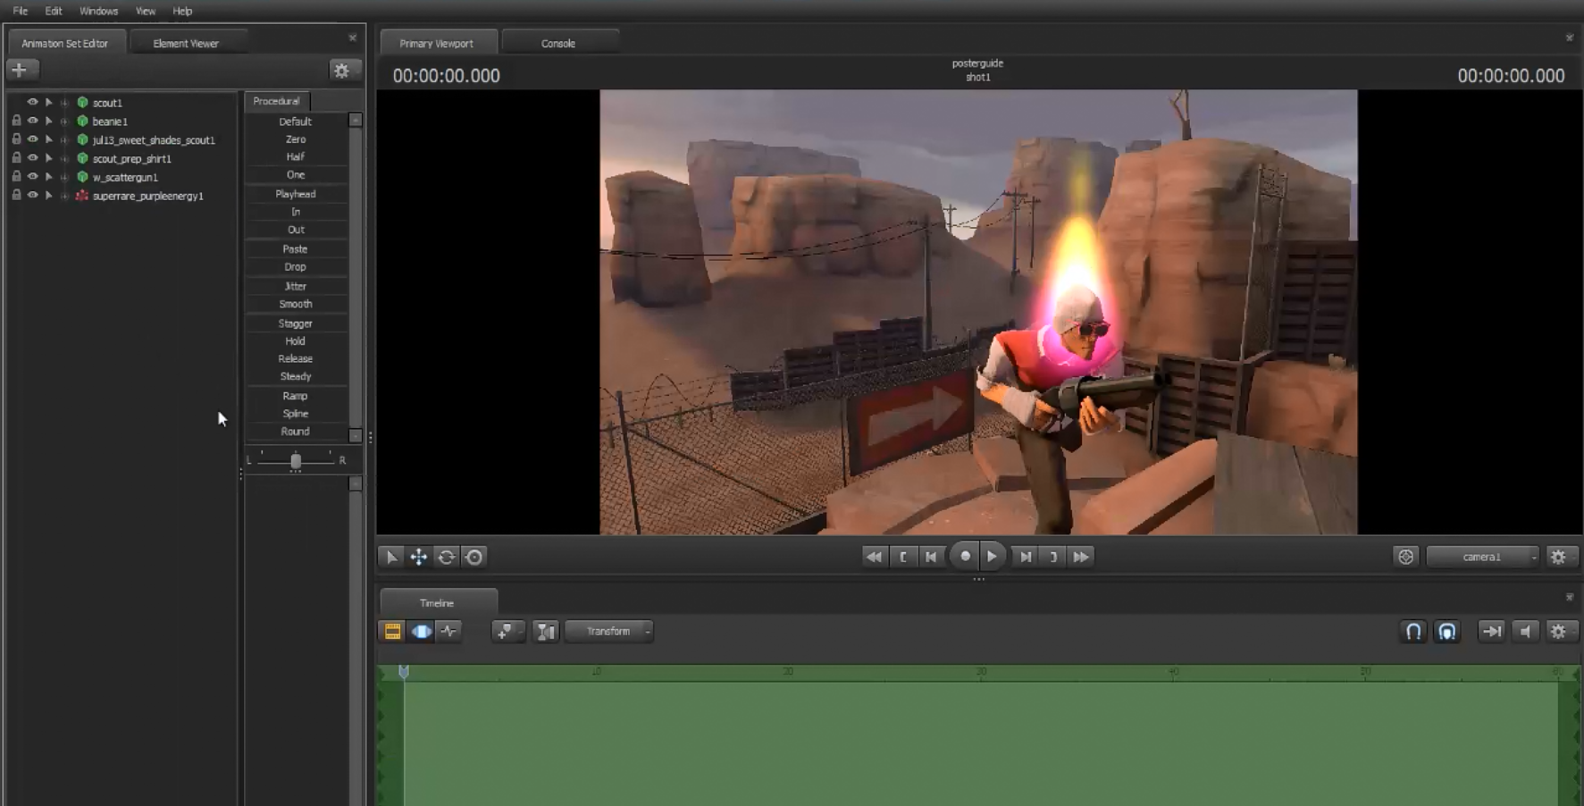Mute audio with the timeline speaker icon
This screenshot has width=1584, height=806.
click(x=1525, y=632)
